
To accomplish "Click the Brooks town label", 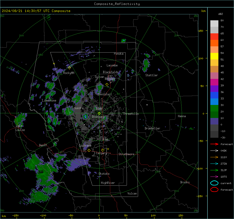I will coord(185,182).
